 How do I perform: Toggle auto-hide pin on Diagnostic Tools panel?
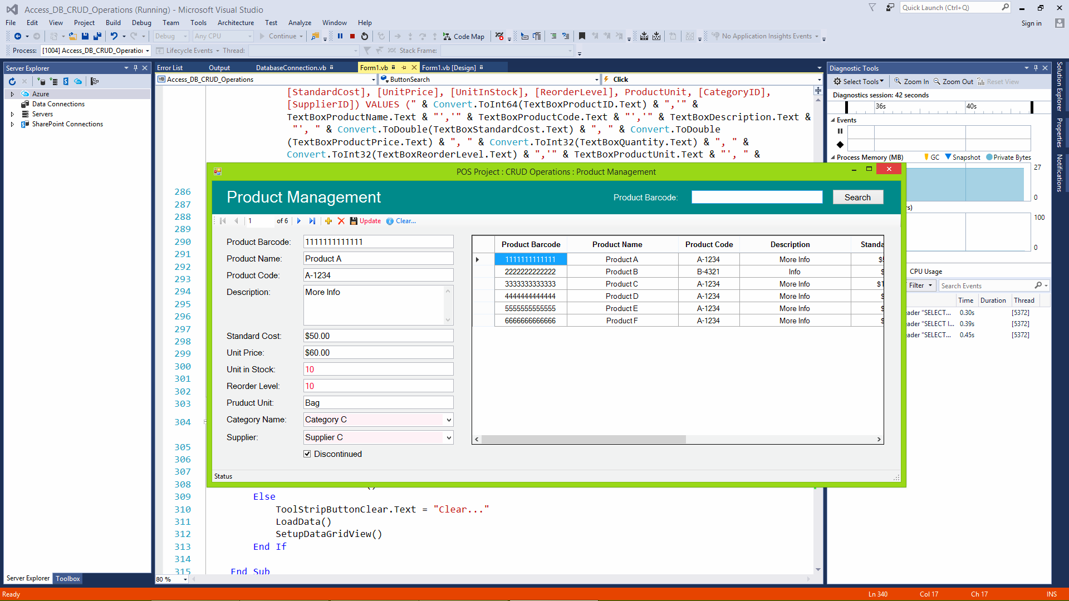[x=1036, y=68]
